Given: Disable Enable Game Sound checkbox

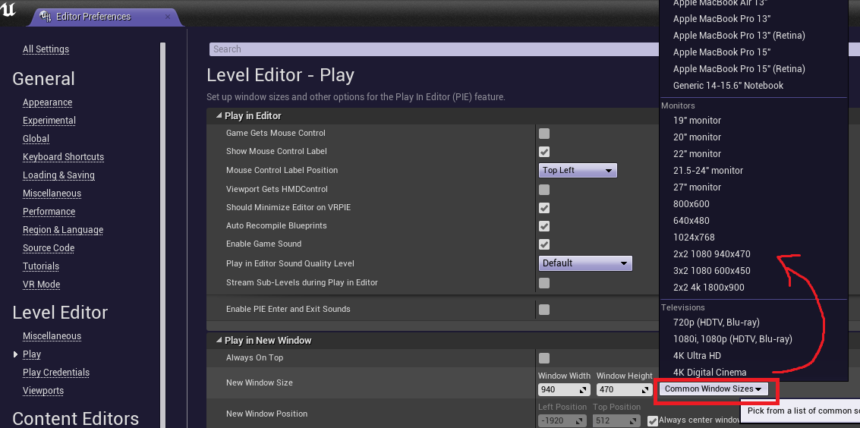Looking at the screenshot, I should [544, 244].
